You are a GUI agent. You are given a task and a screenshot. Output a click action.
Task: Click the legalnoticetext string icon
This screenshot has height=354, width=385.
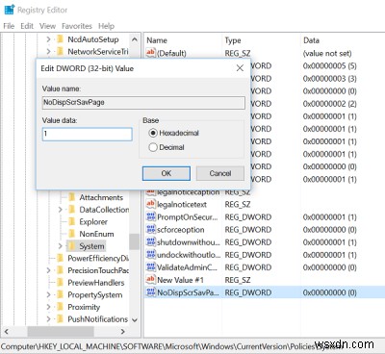click(x=150, y=204)
